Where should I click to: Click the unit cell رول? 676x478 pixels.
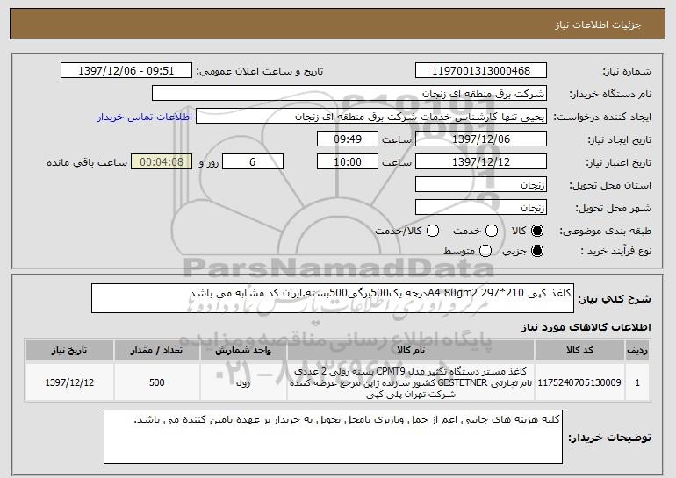point(243,382)
